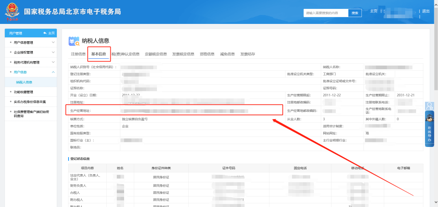Switch to the 注册信息 tab
Viewport: 438px width, 207px height.
(78, 54)
